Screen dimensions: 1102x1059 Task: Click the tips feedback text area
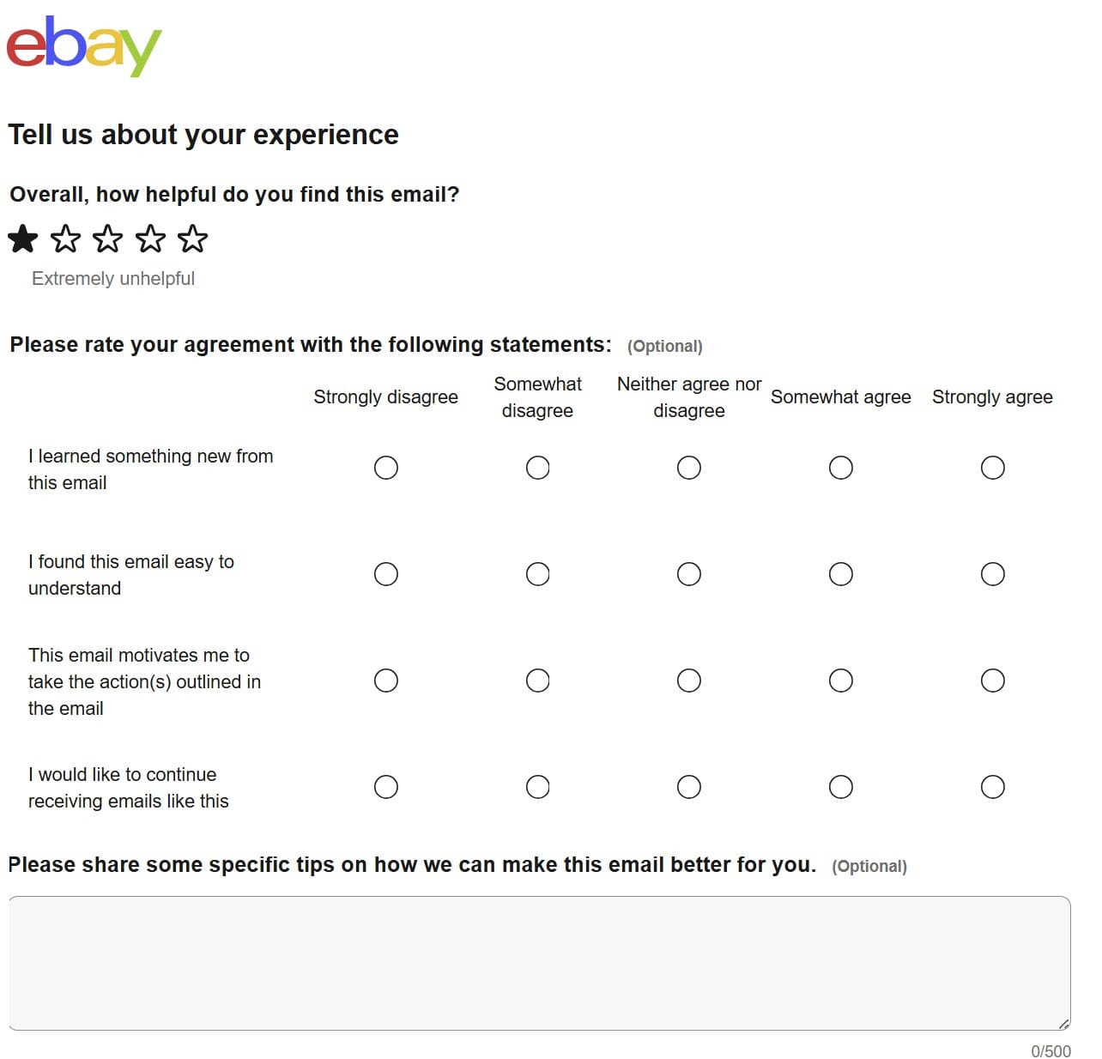539,963
